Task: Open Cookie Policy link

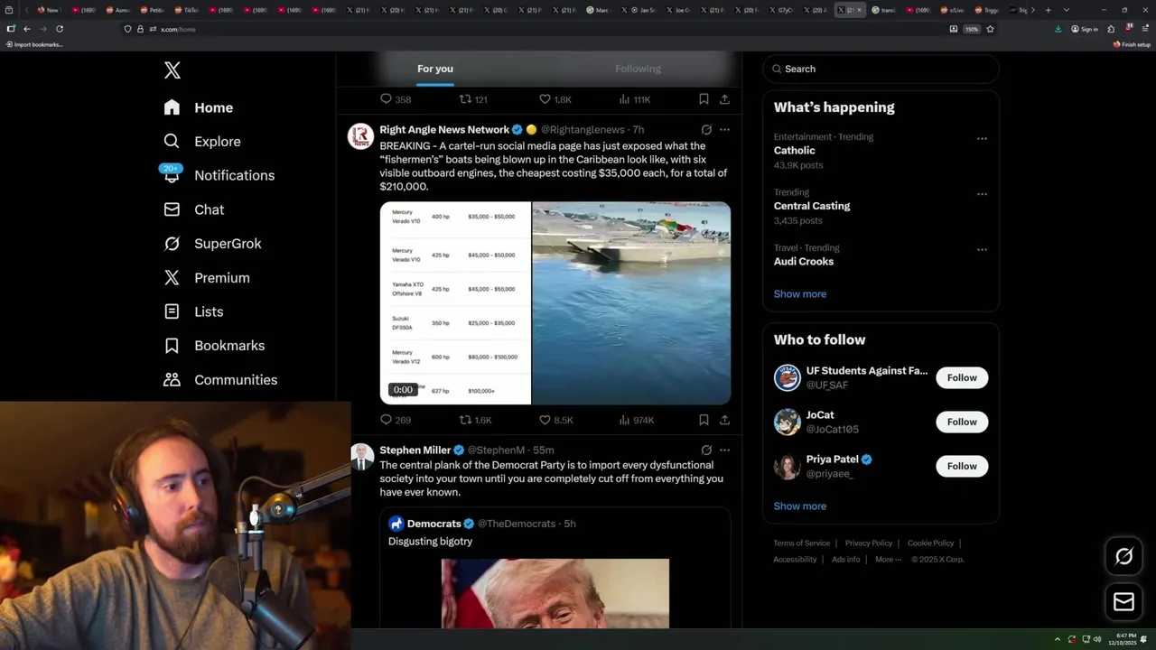Action: click(x=931, y=543)
